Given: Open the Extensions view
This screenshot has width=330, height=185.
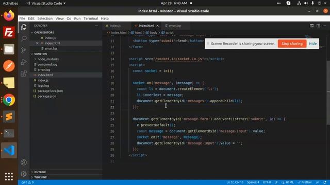Looking at the screenshot, I should point(24,73).
